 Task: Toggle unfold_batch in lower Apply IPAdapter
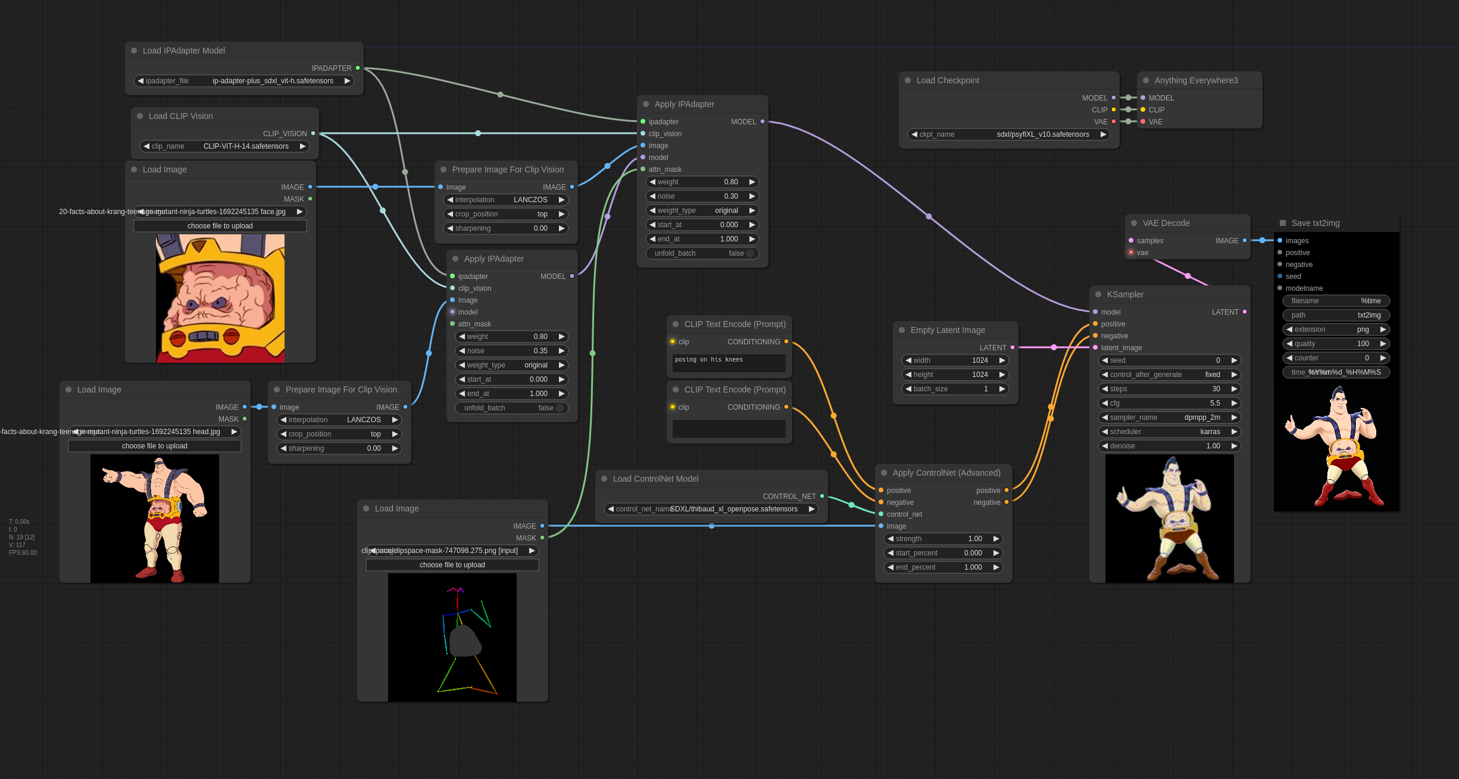[512, 408]
